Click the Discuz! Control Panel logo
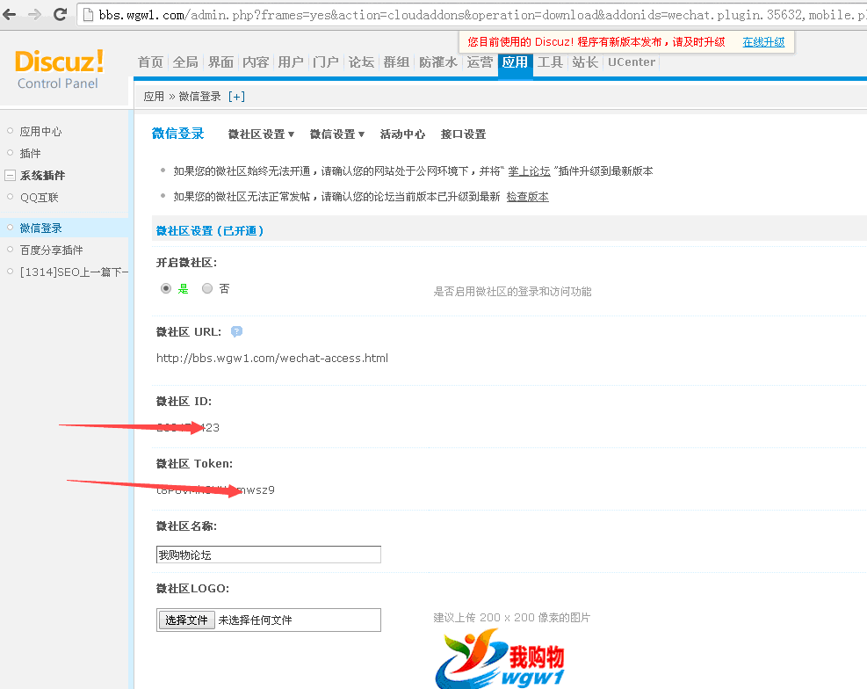Viewport: 867px width, 689px height. tap(59, 69)
